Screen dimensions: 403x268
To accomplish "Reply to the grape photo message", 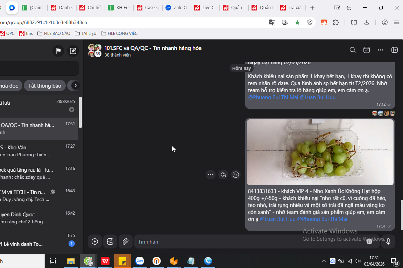I will coord(223,174).
